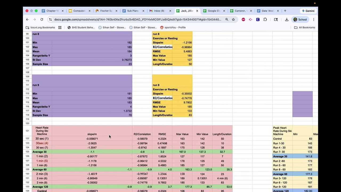Bookmark this page with the star icon
This screenshot has width=341, height=192.
[x=233, y=19]
